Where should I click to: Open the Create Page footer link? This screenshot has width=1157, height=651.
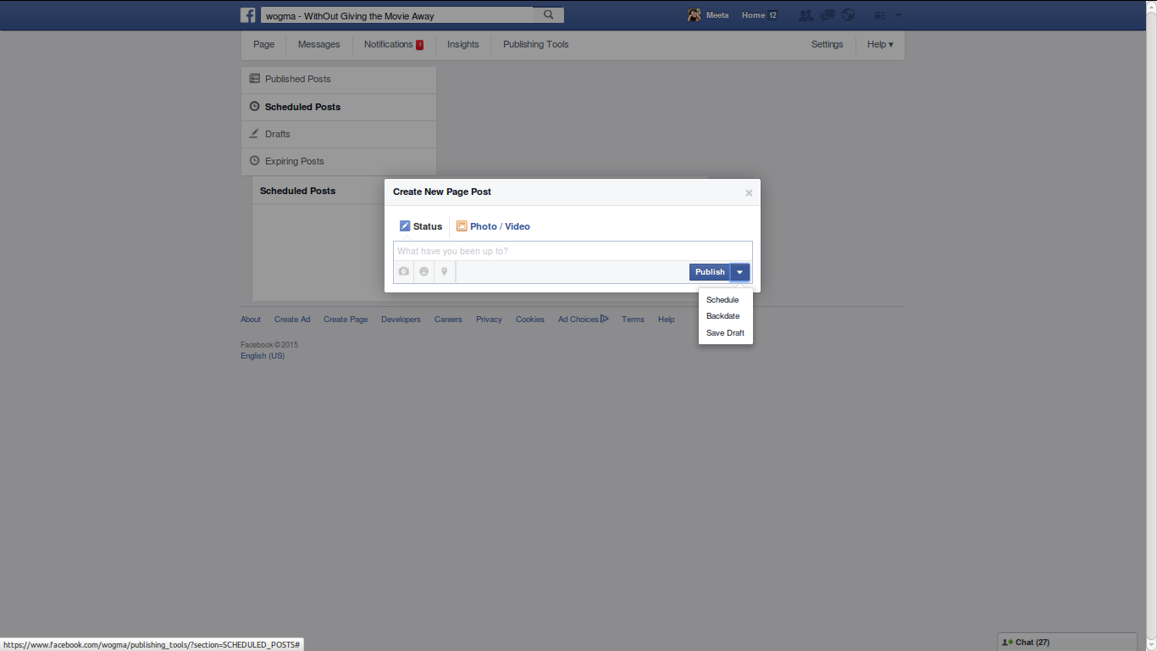pyautogui.click(x=346, y=320)
